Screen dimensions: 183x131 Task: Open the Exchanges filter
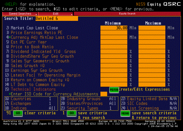[21, 103]
